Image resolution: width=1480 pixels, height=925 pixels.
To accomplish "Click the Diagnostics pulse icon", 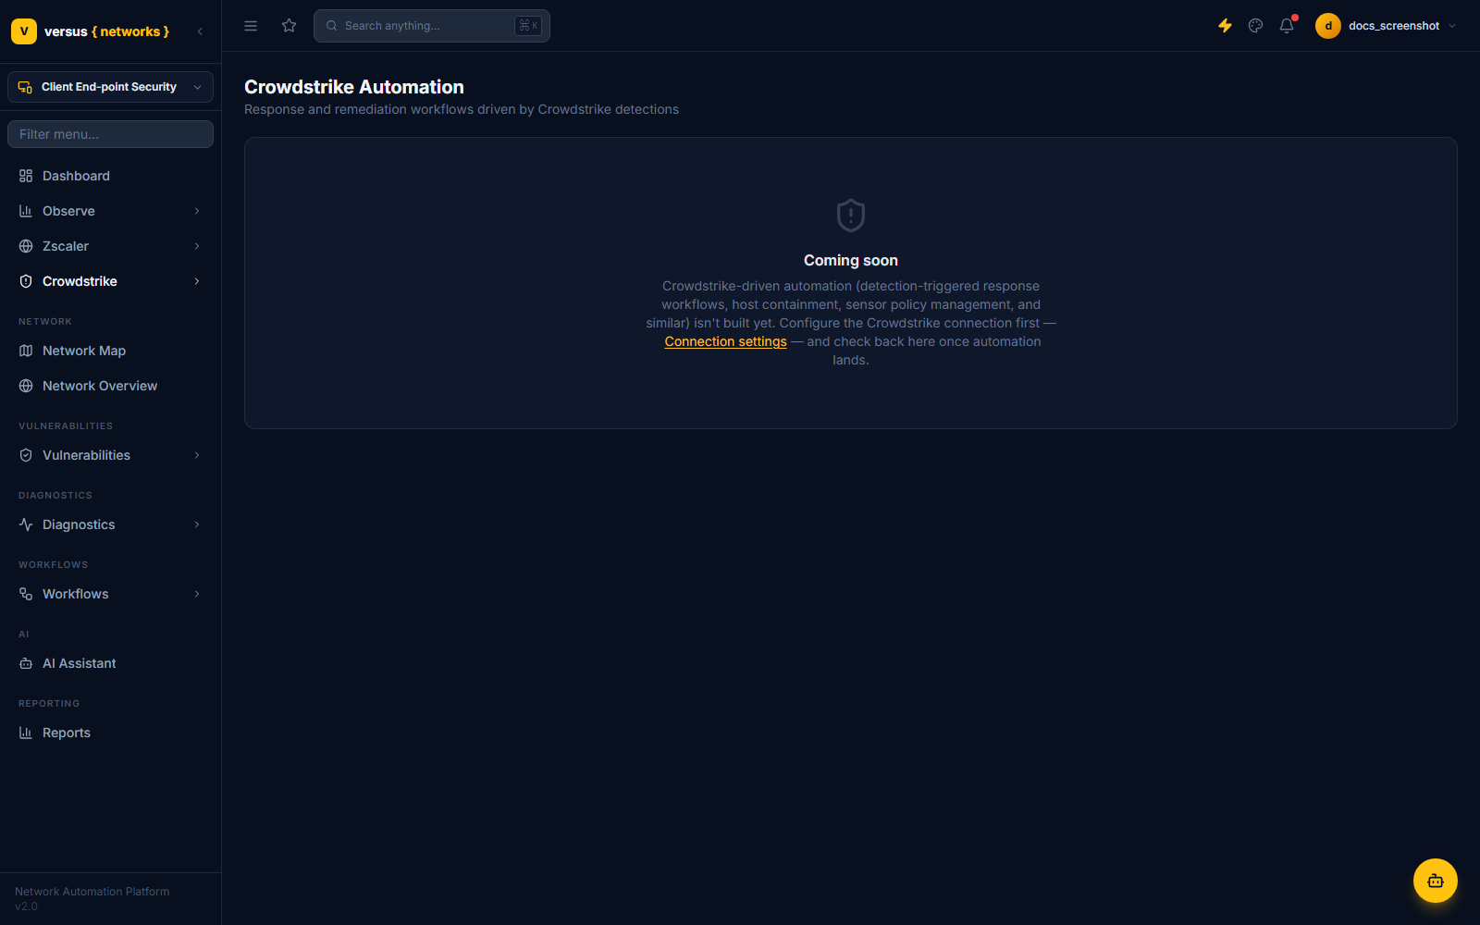I will point(26,524).
